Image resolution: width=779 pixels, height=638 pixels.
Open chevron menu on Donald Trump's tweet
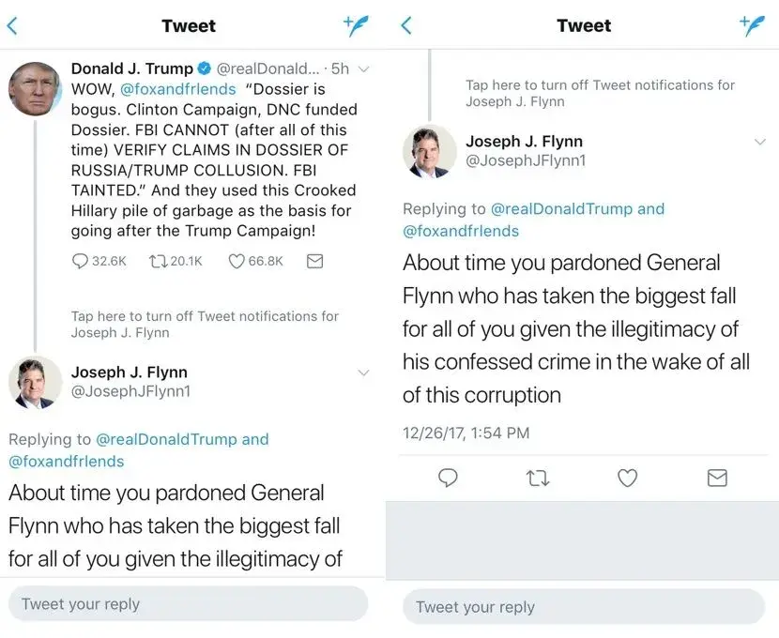coord(364,69)
